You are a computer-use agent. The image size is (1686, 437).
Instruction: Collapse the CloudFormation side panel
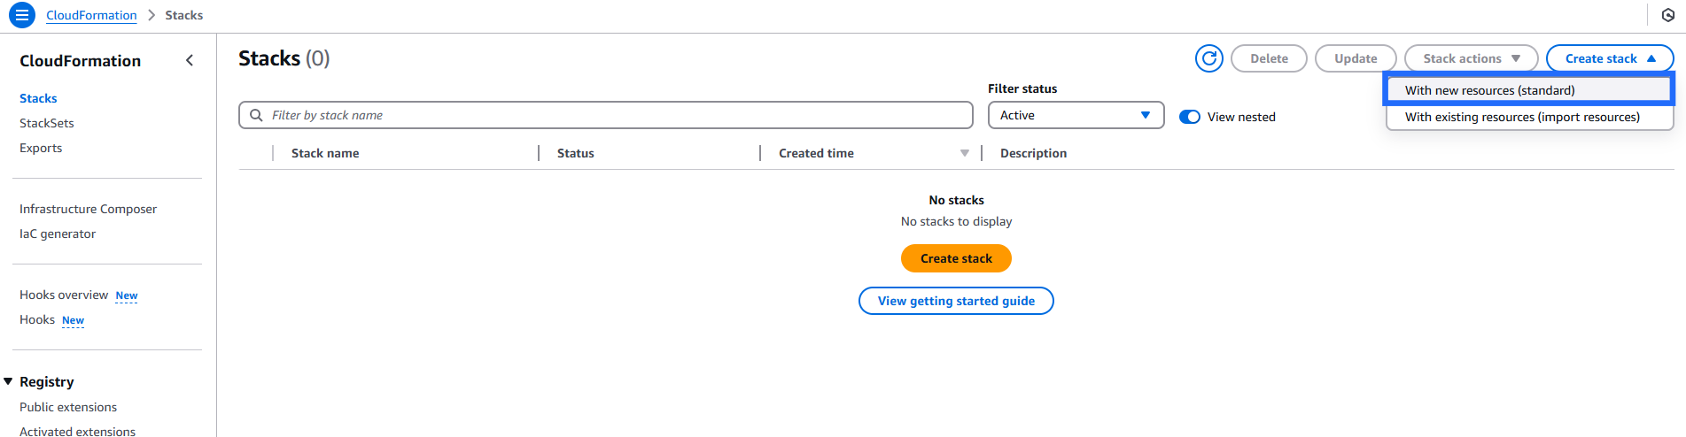pos(189,60)
